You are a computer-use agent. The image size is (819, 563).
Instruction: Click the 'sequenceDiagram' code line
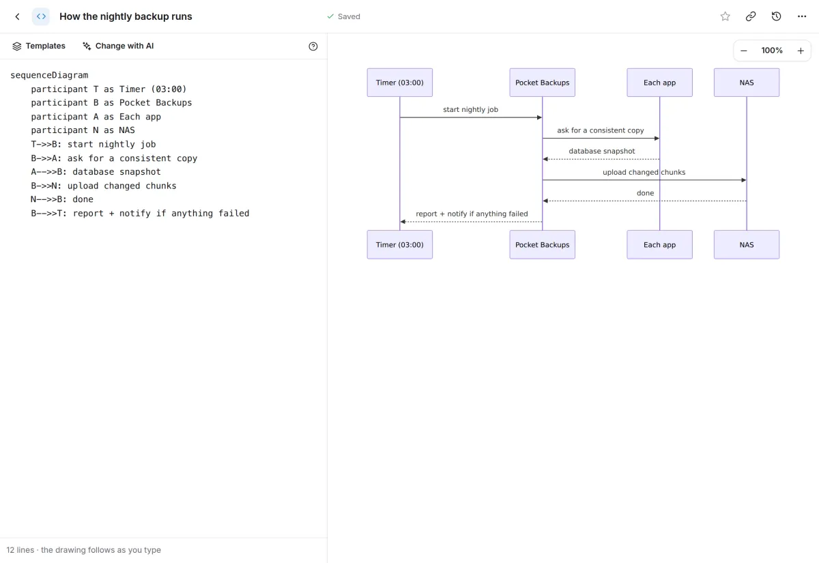(x=49, y=75)
